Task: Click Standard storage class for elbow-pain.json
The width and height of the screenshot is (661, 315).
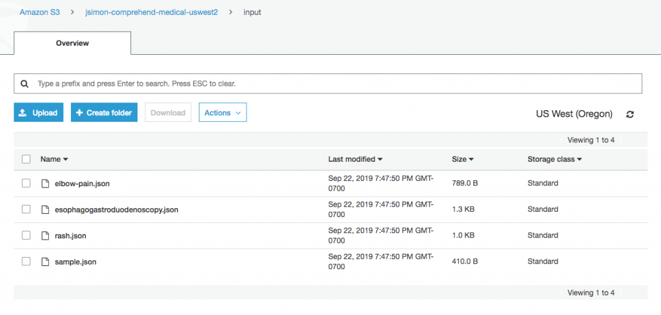Action: click(542, 184)
